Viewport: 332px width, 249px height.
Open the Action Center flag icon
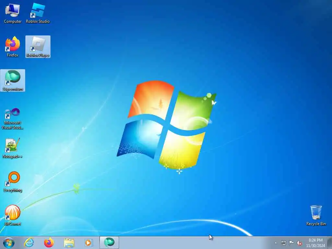[291, 243]
